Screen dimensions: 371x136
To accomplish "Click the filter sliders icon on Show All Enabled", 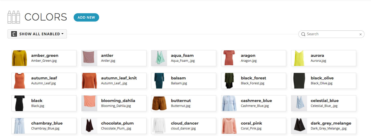I will (x=14, y=34).
